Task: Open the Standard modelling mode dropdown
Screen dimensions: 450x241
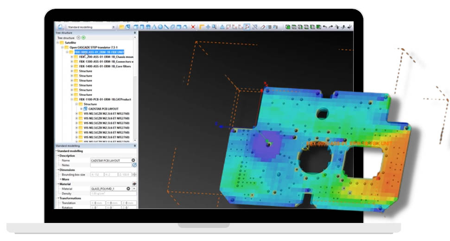Action: pos(114,27)
